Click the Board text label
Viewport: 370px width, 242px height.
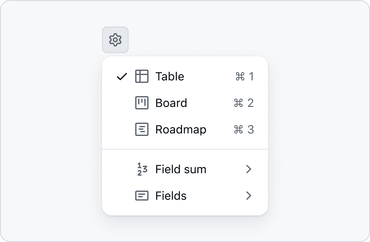tap(171, 103)
